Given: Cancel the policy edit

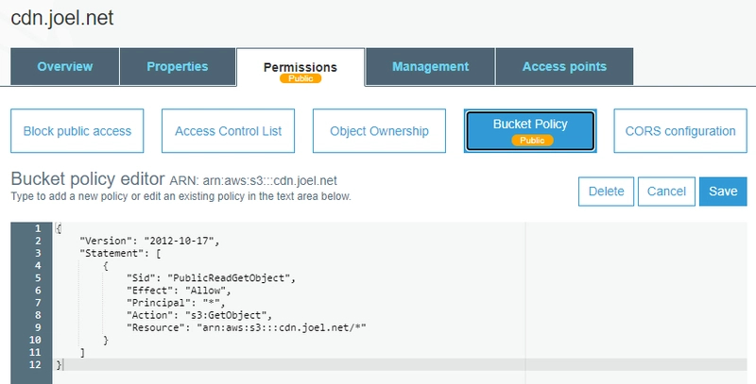Looking at the screenshot, I should [666, 191].
